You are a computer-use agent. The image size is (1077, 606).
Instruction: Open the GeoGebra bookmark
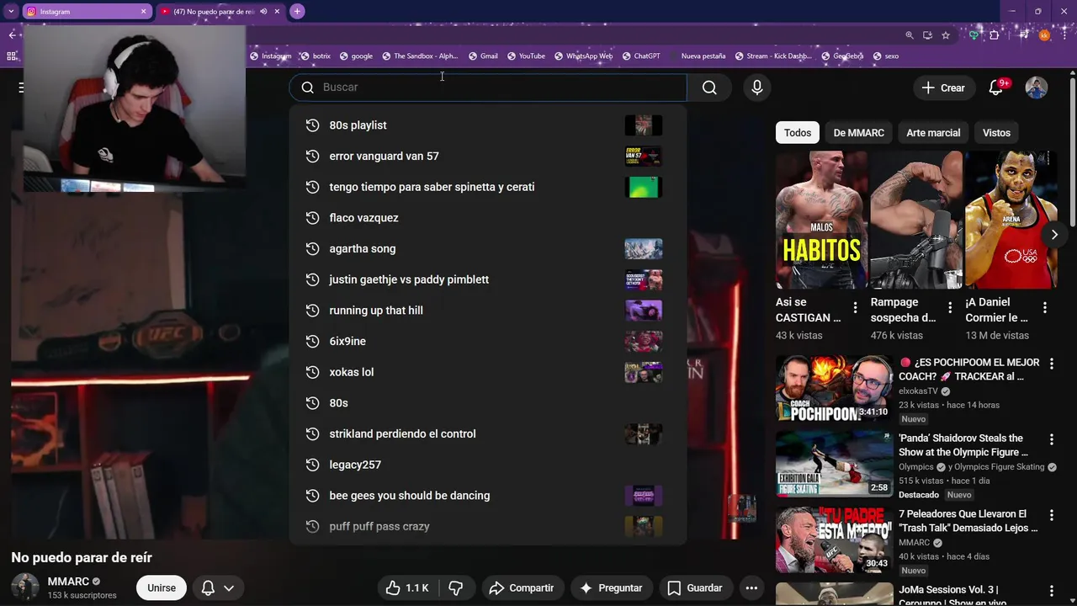click(842, 56)
